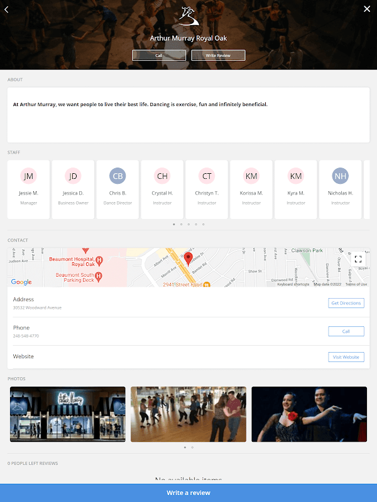The width and height of the screenshot is (377, 502).
Task: Click the Clawson Park map label
Action: tap(307, 250)
